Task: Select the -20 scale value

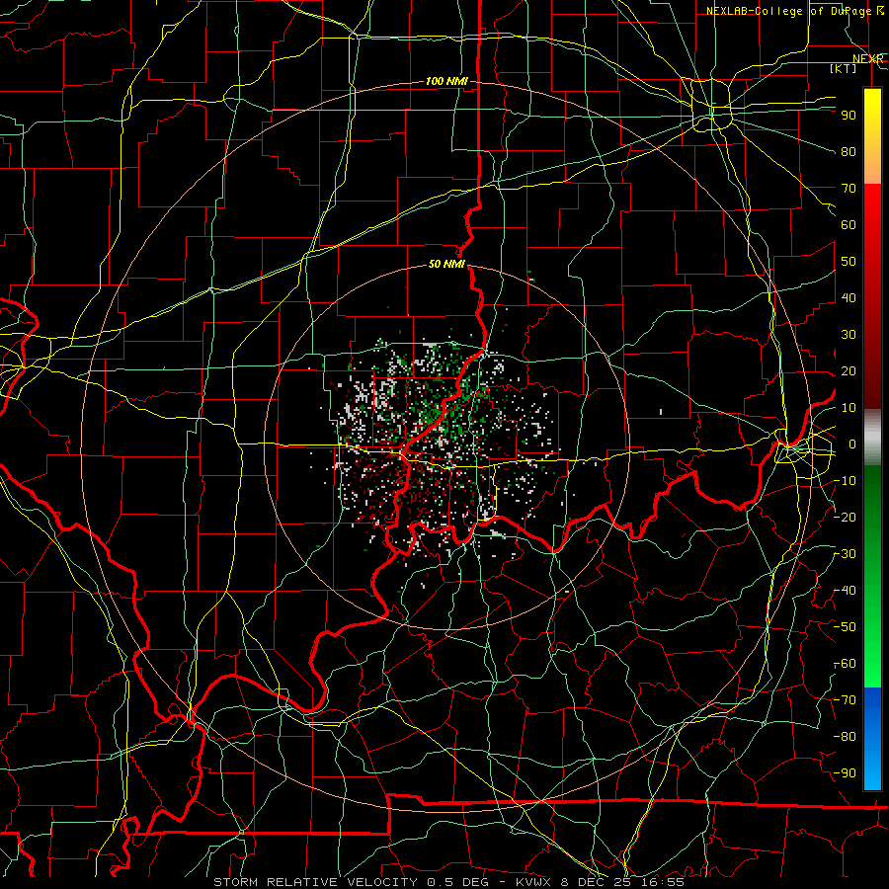Action: click(846, 518)
